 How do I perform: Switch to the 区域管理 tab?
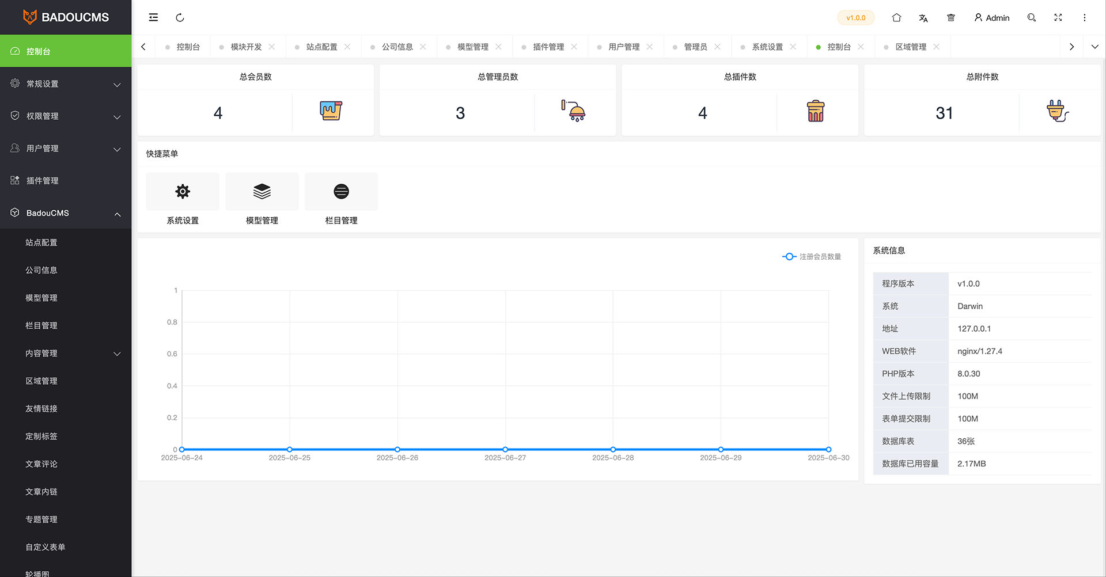coord(910,47)
